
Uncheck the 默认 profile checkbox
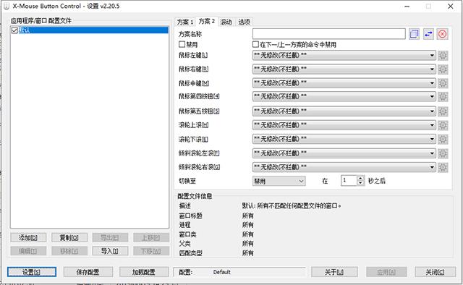click(x=14, y=30)
